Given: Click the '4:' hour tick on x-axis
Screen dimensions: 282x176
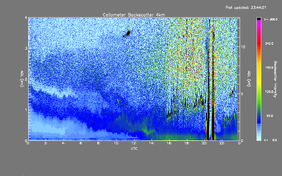Looking at the screenshot, I should [64, 143].
